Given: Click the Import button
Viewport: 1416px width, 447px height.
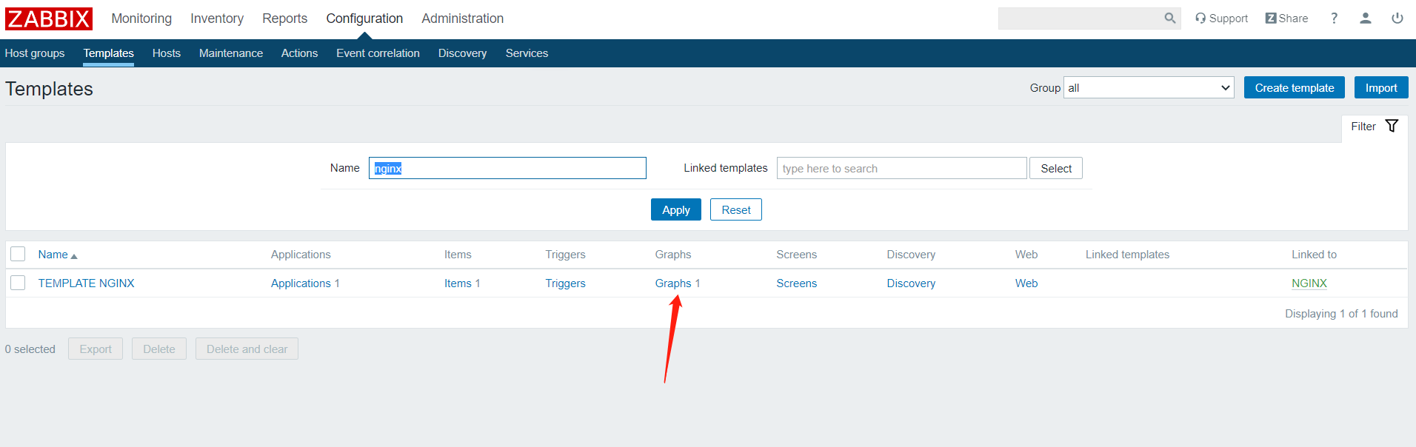Looking at the screenshot, I should coord(1381,87).
